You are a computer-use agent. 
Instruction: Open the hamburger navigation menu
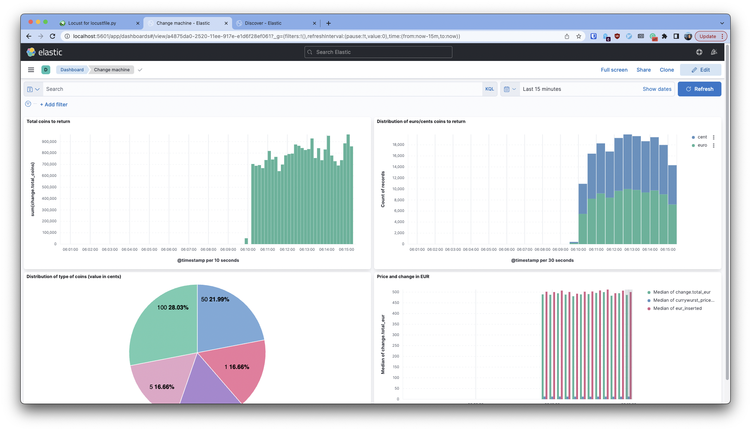point(31,70)
